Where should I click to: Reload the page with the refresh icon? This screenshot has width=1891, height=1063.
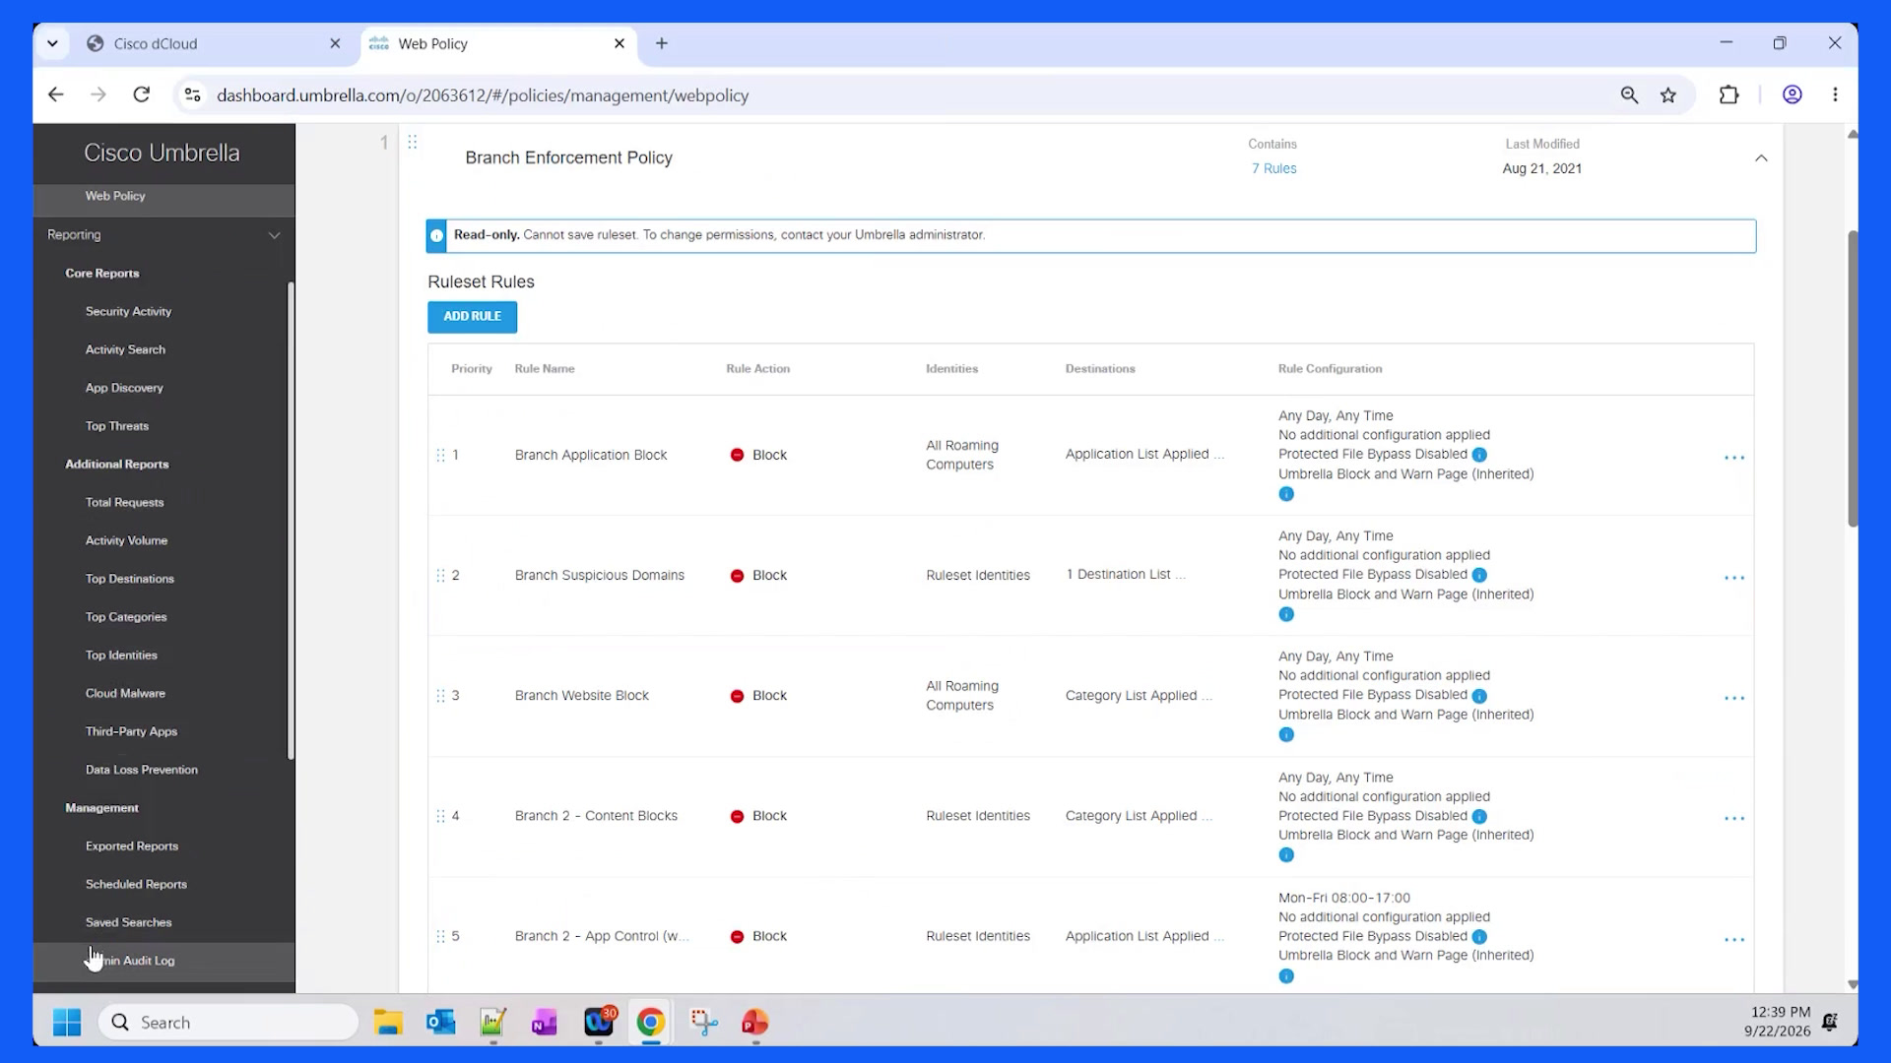click(142, 94)
